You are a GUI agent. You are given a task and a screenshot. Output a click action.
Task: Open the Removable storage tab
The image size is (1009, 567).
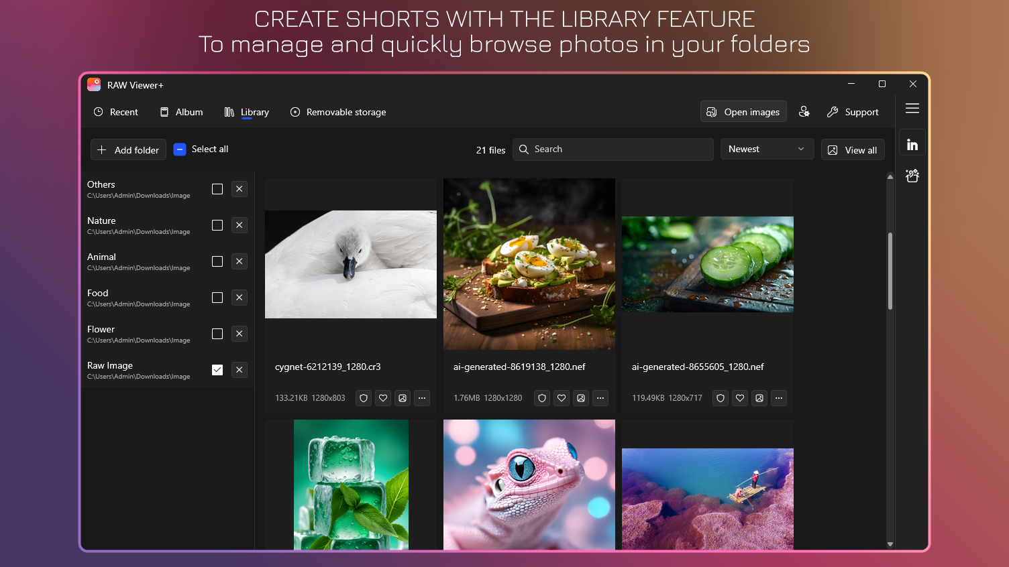coord(337,112)
